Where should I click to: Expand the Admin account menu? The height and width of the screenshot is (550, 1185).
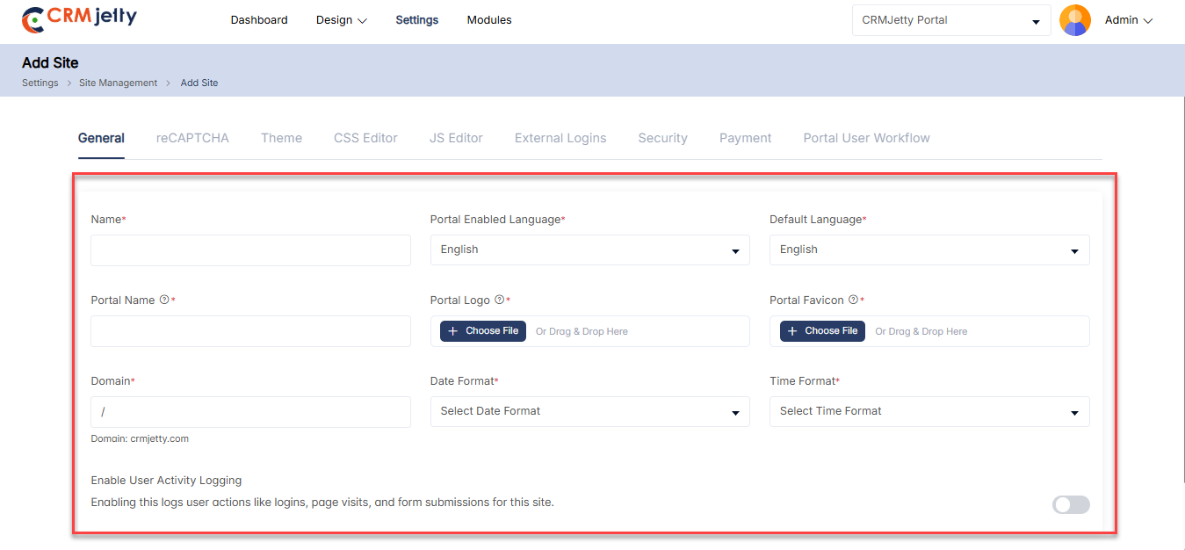pyautogui.click(x=1128, y=20)
